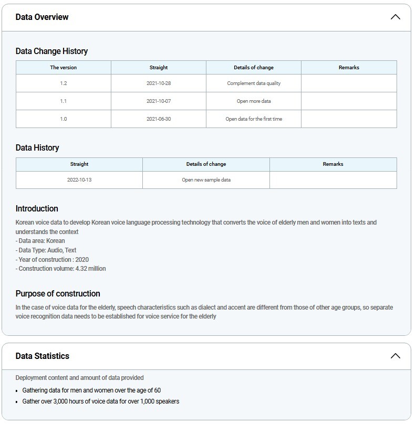Collapse the Data Overview section chevron

click(396, 17)
